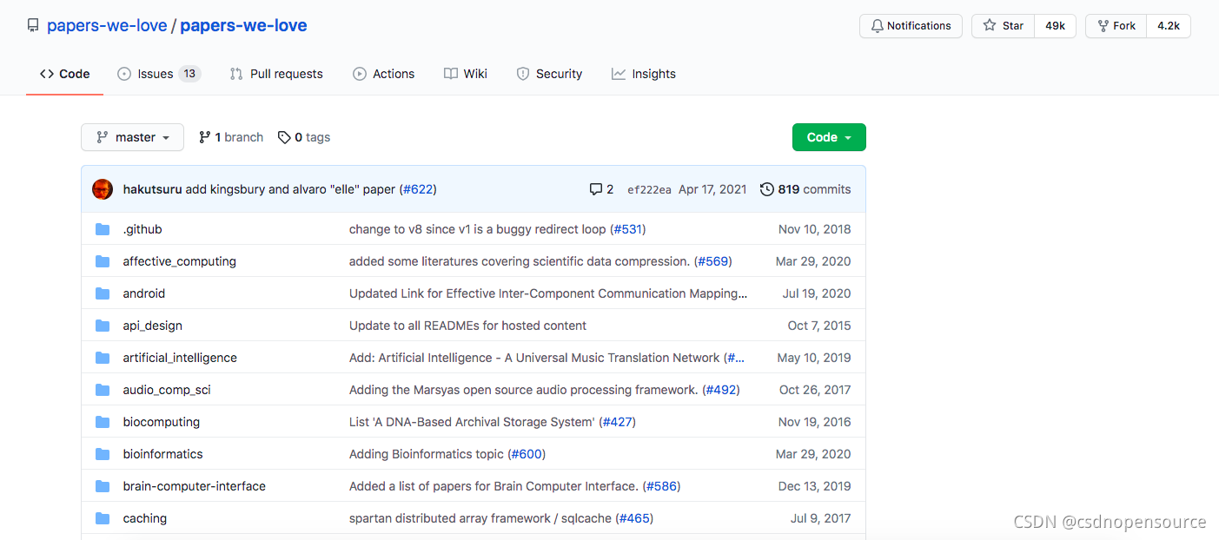This screenshot has width=1219, height=540.
Task: Open the brain-computer-interface folder
Action: click(194, 486)
